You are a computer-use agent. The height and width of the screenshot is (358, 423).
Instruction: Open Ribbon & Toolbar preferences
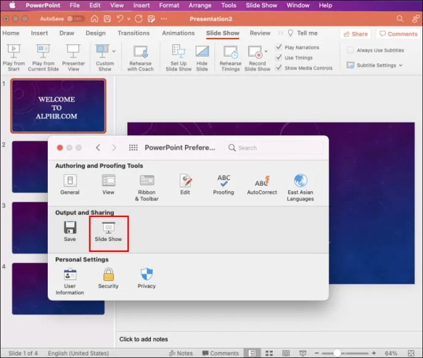pos(147,188)
